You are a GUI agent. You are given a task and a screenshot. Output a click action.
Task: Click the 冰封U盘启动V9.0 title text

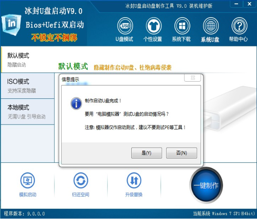(54, 11)
